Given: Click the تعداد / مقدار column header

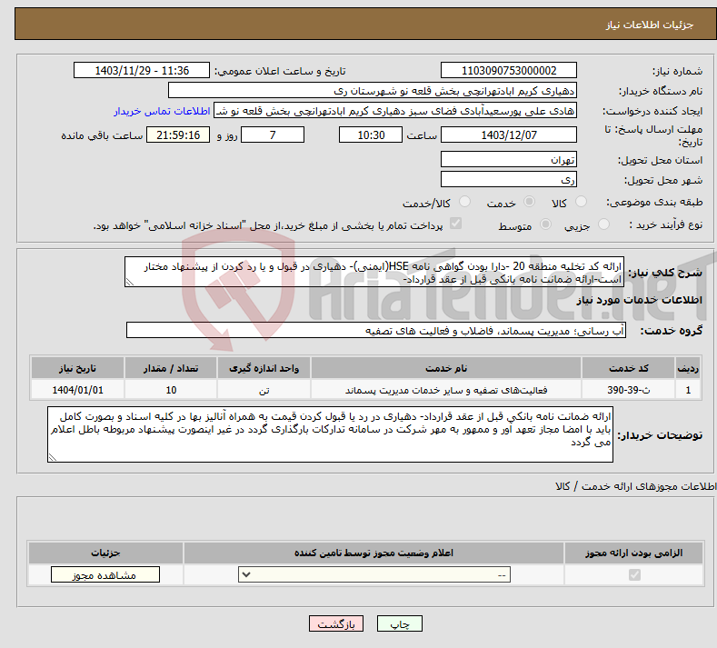Looking at the screenshot, I should click(x=171, y=368).
